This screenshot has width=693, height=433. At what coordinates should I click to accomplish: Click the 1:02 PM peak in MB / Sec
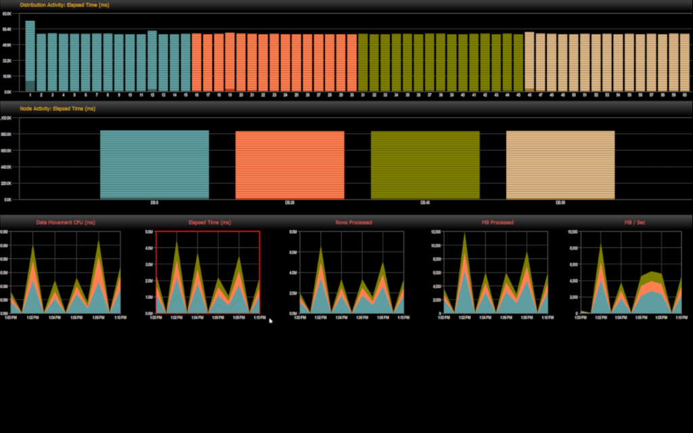coord(600,245)
